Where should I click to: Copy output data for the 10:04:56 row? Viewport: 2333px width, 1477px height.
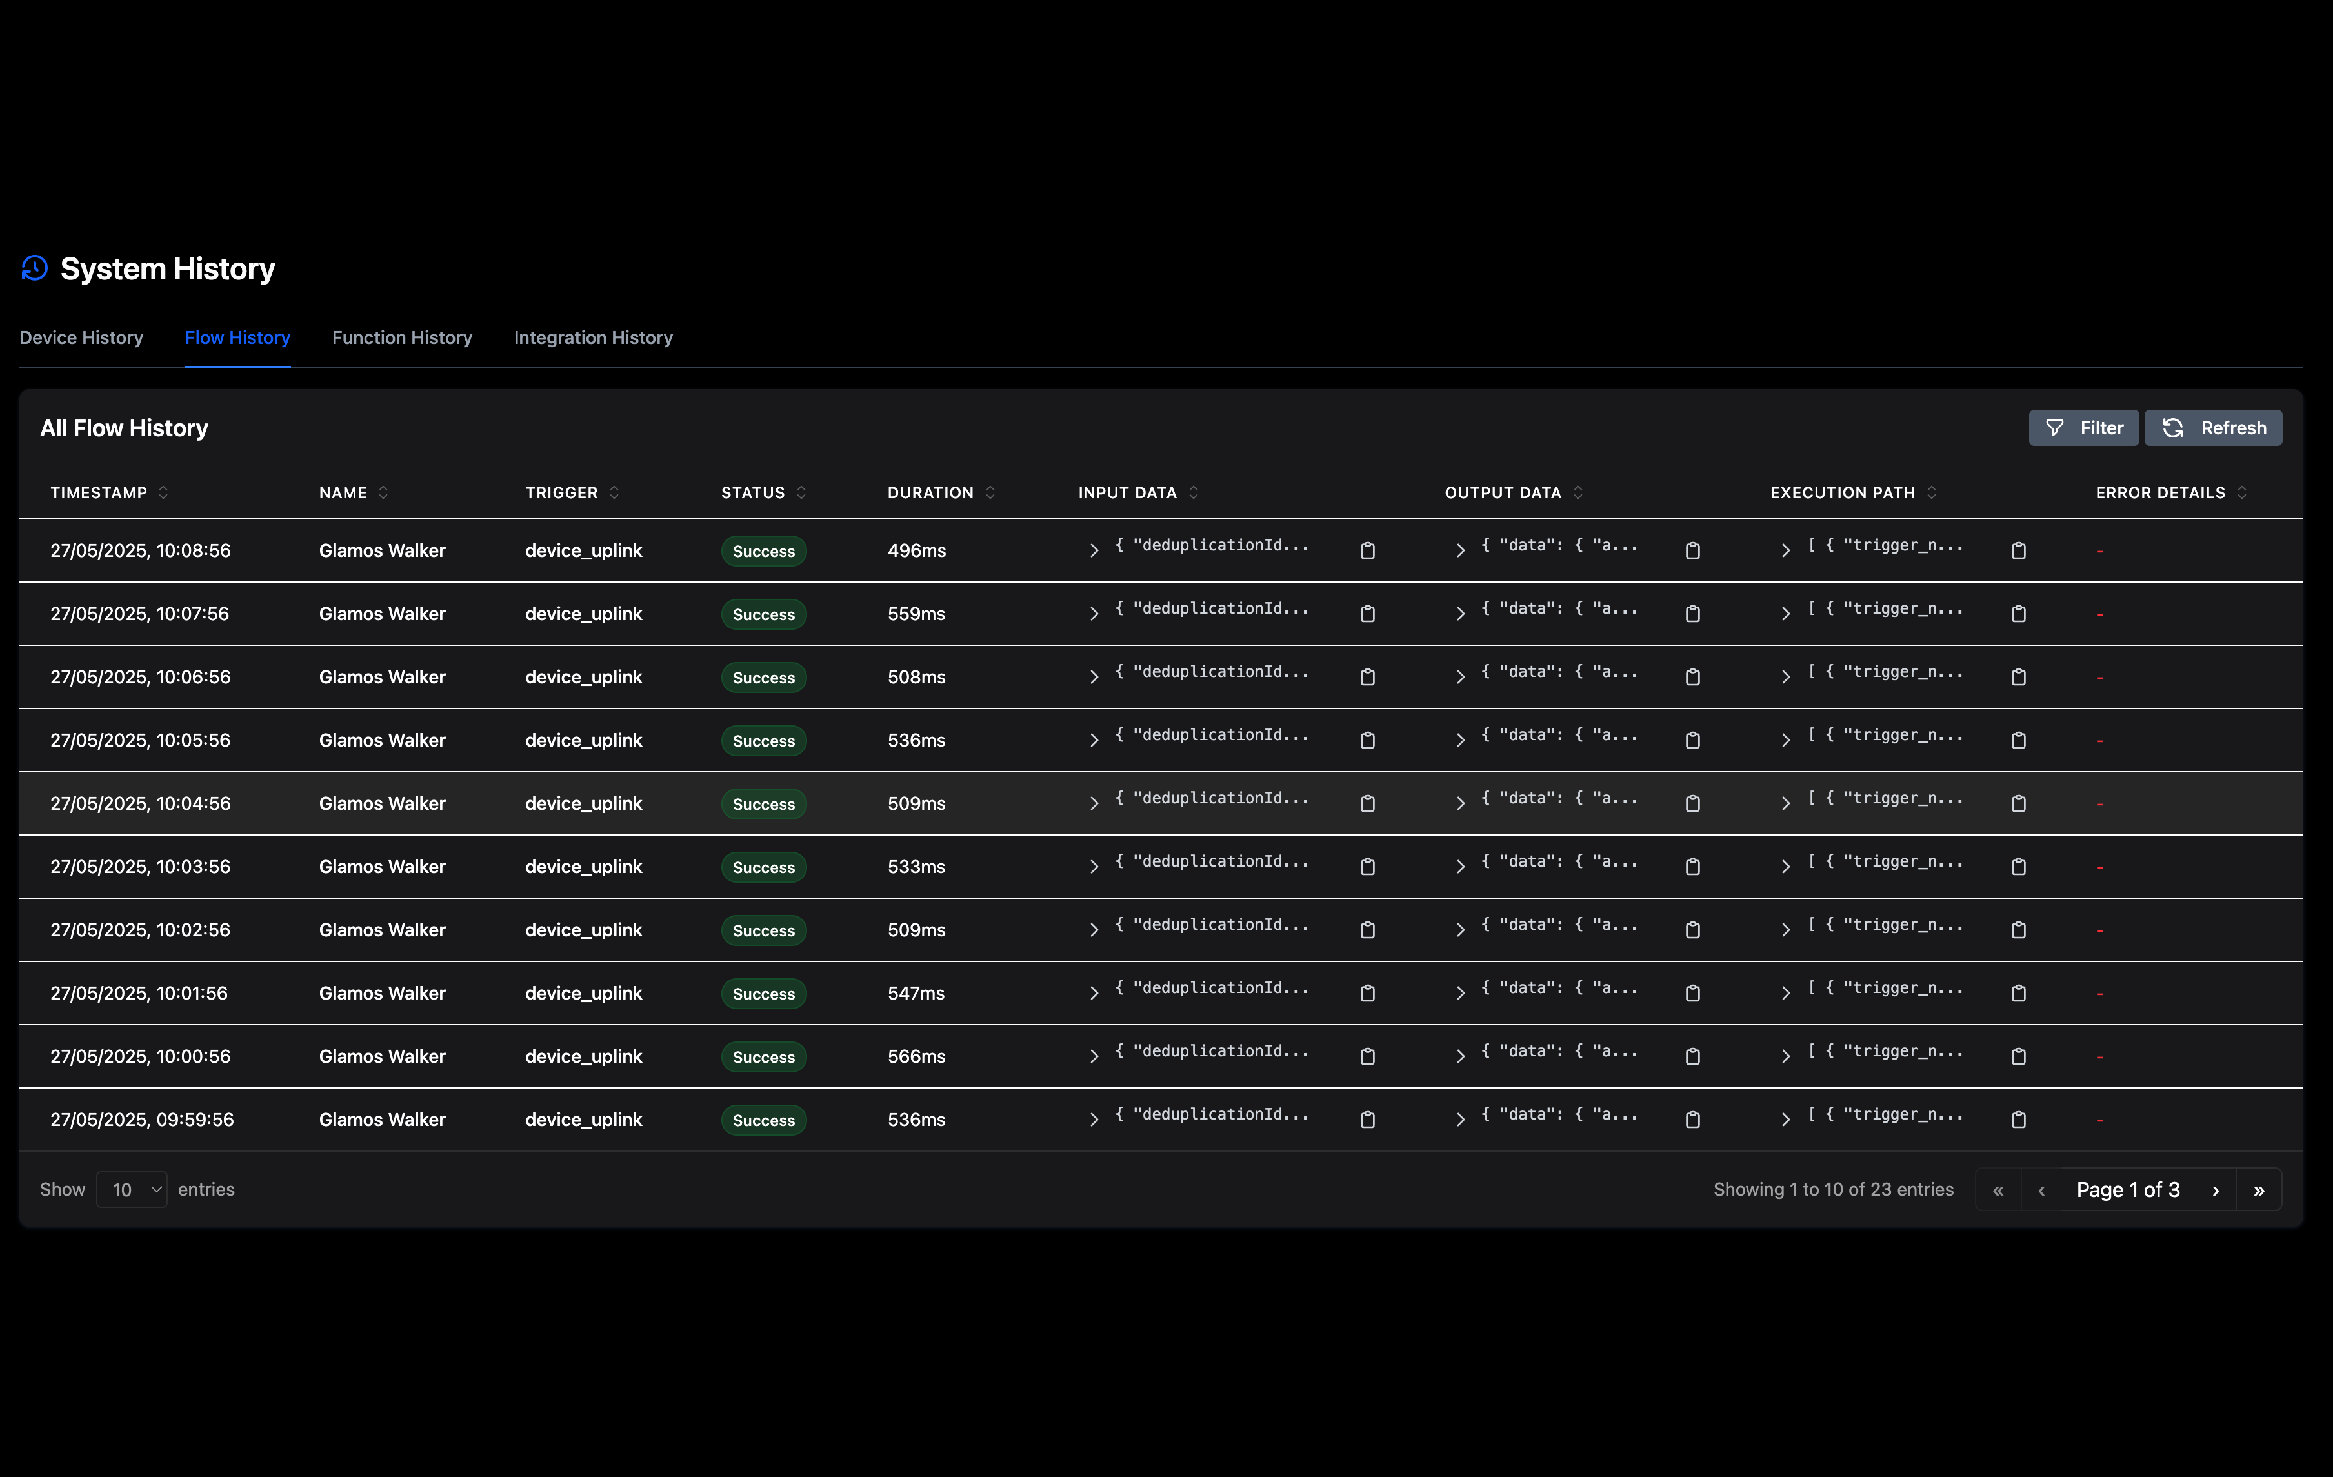1692,803
